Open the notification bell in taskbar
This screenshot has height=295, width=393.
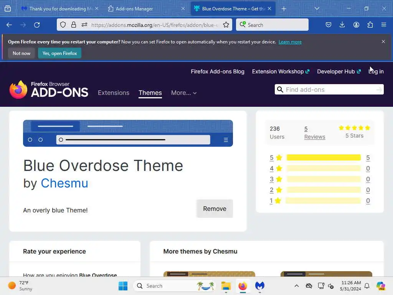[x=367, y=286]
